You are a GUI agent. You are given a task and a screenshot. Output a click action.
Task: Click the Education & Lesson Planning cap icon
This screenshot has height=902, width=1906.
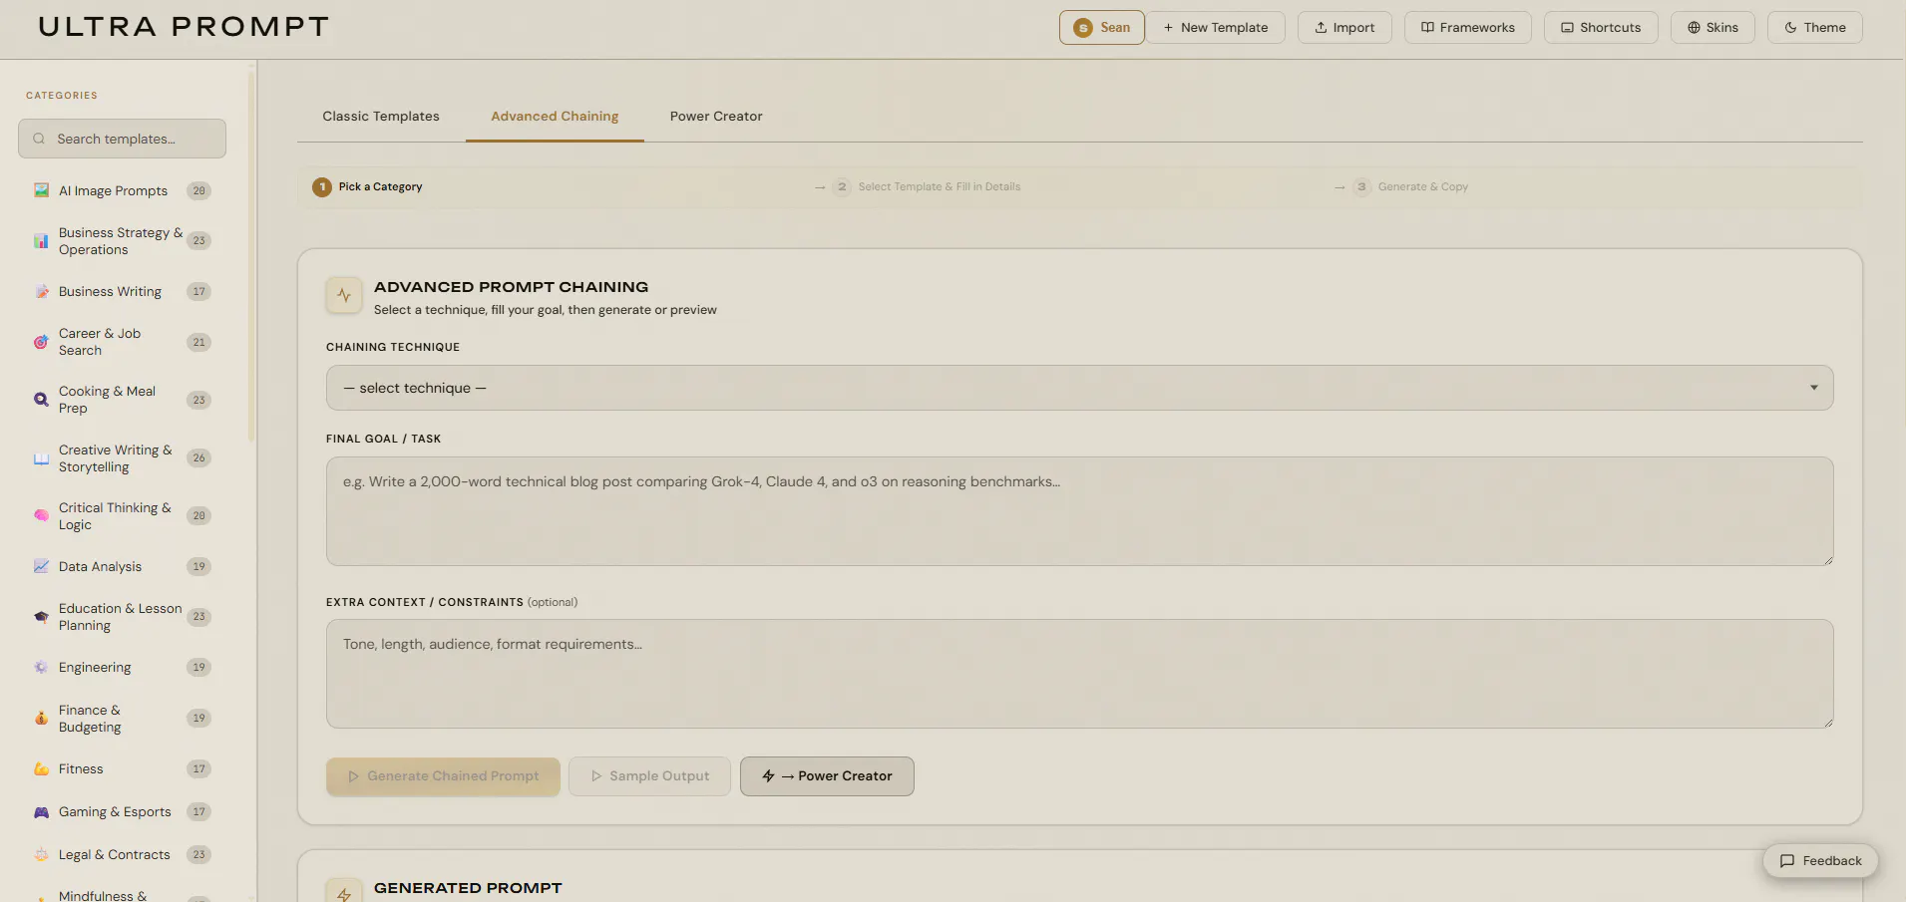coord(41,617)
